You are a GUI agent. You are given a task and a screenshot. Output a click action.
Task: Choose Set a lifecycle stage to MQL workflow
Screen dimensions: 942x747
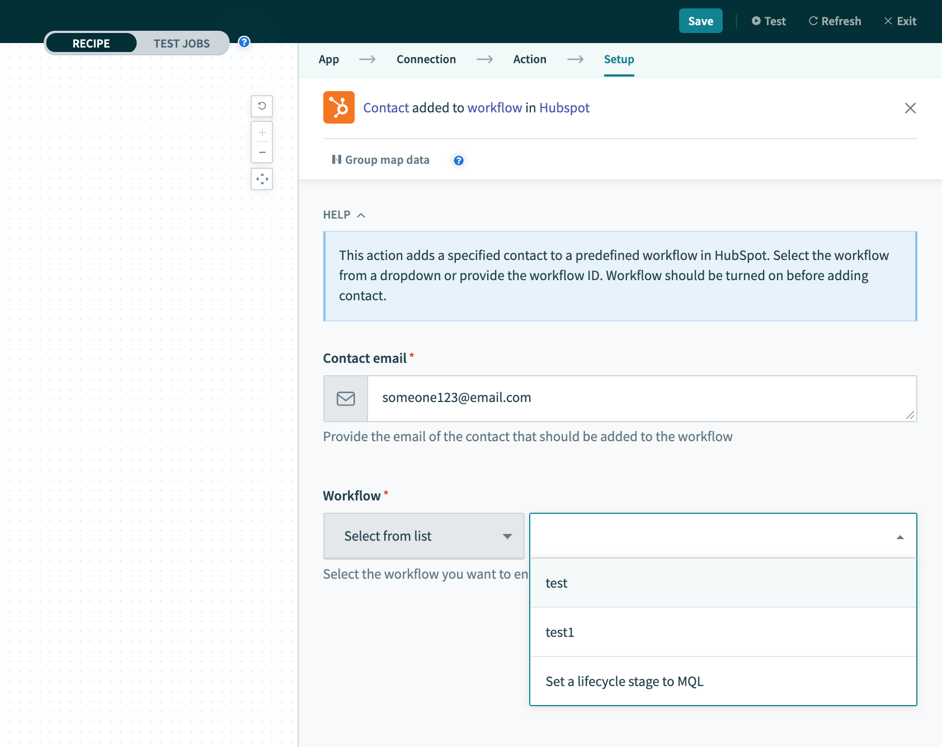point(624,681)
